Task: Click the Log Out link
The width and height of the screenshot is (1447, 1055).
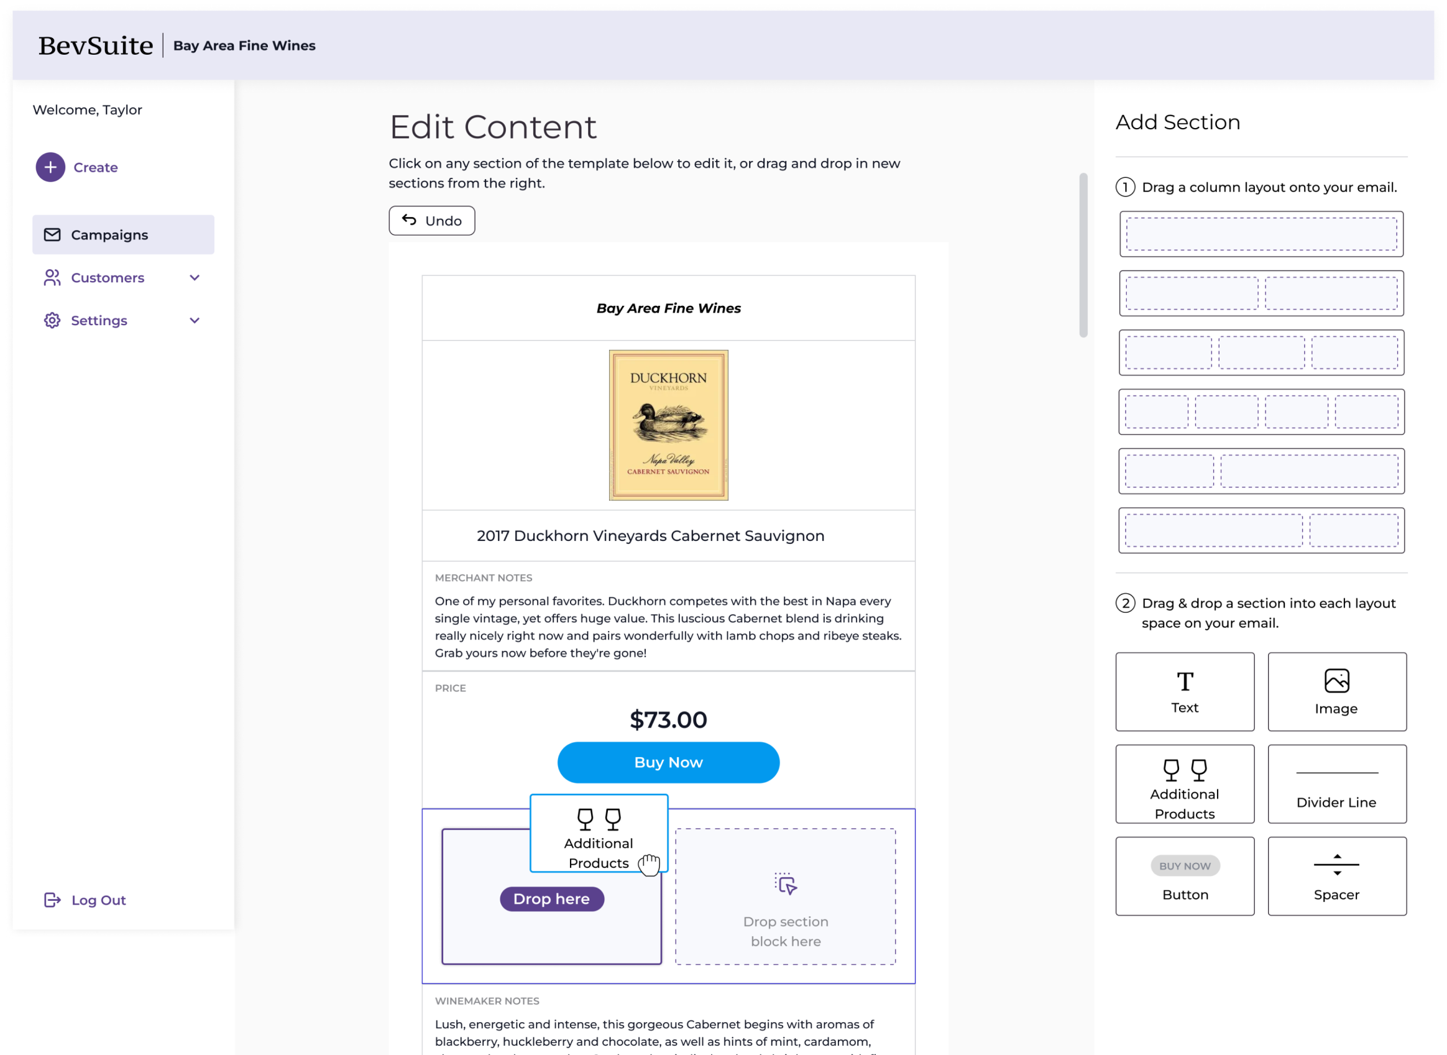Action: click(x=98, y=900)
